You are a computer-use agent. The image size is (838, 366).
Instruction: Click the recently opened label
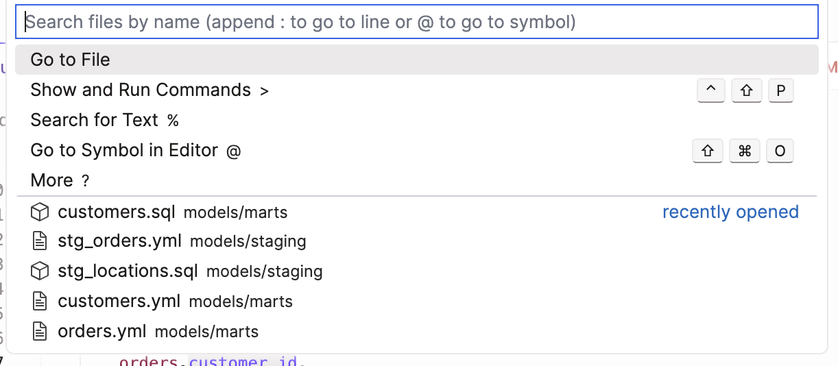pos(730,212)
